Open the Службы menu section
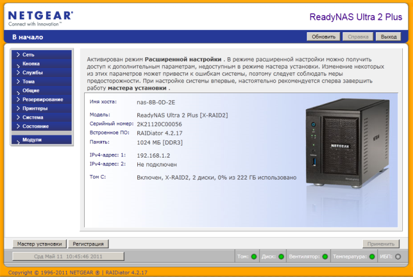 coord(42,72)
